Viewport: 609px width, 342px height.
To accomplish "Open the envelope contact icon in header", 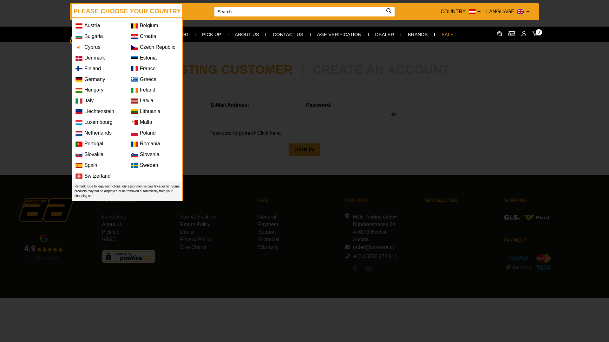I will point(512,34).
